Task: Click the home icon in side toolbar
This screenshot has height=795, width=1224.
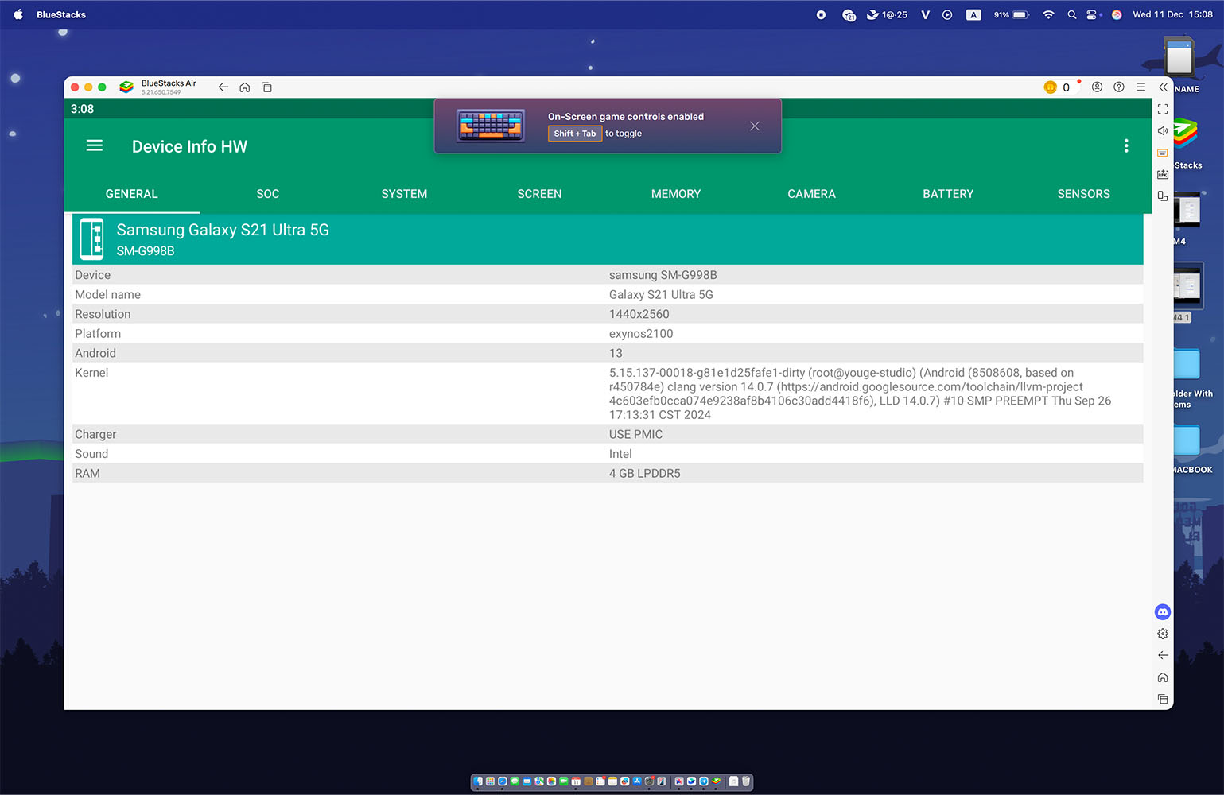Action: click(1163, 677)
